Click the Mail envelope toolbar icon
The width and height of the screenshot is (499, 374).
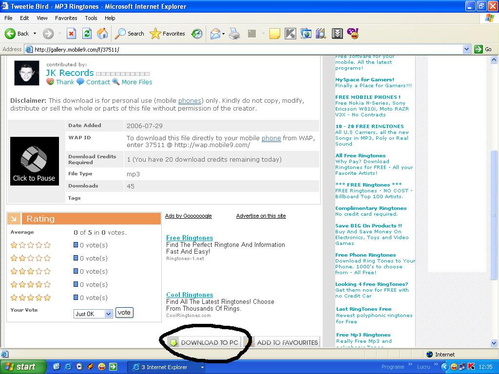(x=215, y=34)
